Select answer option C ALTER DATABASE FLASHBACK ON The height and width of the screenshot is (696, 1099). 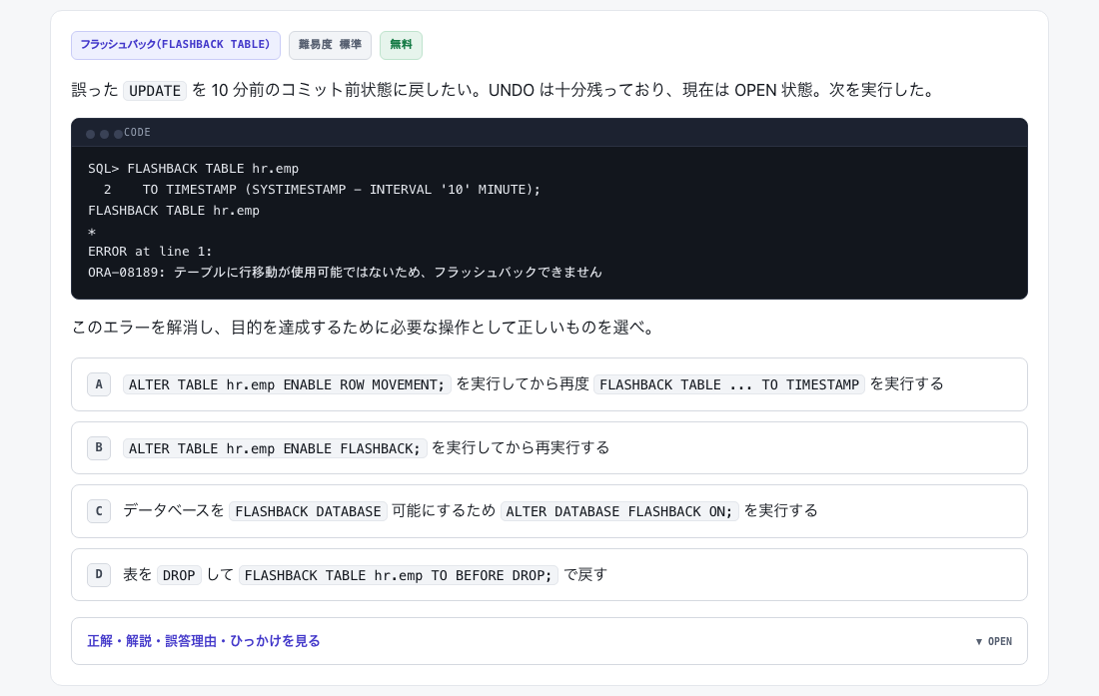tap(549, 511)
